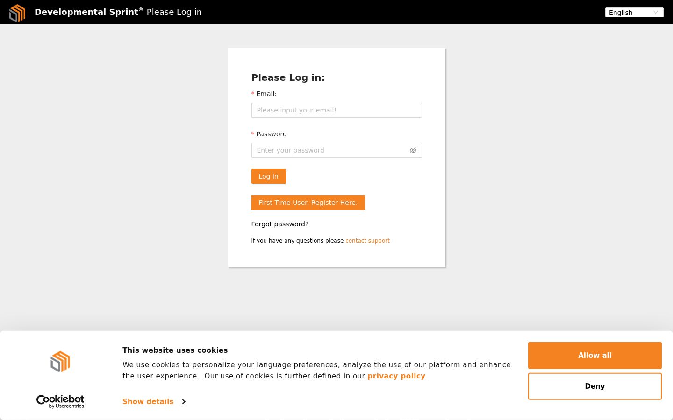The height and width of the screenshot is (420, 673).
Task: Click the orange cube logo in cookie banner
Action: 60,362
